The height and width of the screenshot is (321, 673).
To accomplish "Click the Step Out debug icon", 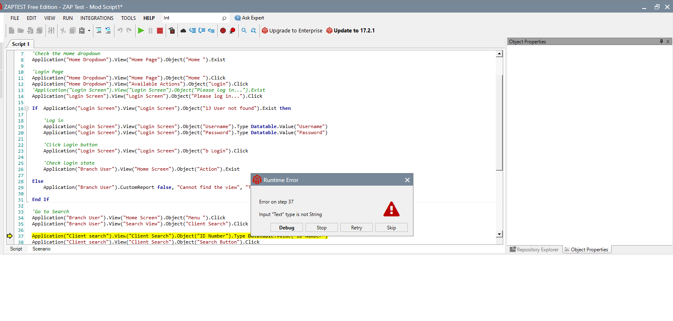I will pos(211,30).
